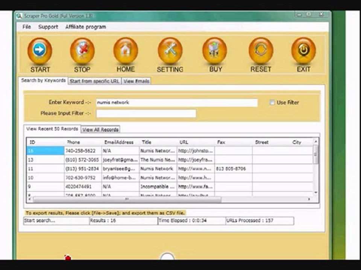
Task: Click the START arrow icon
Action: coord(39,51)
